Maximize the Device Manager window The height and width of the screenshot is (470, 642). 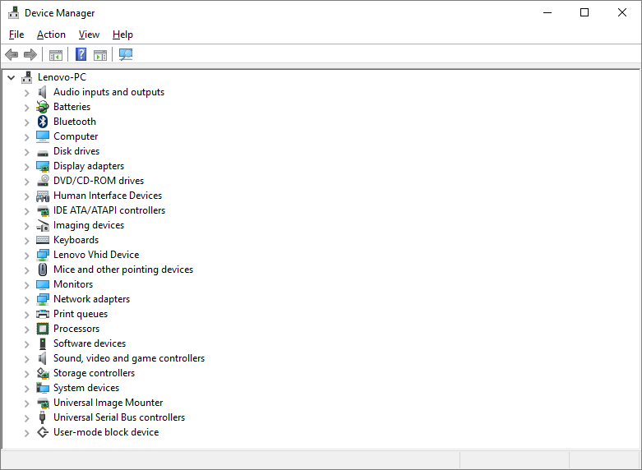[x=584, y=12]
